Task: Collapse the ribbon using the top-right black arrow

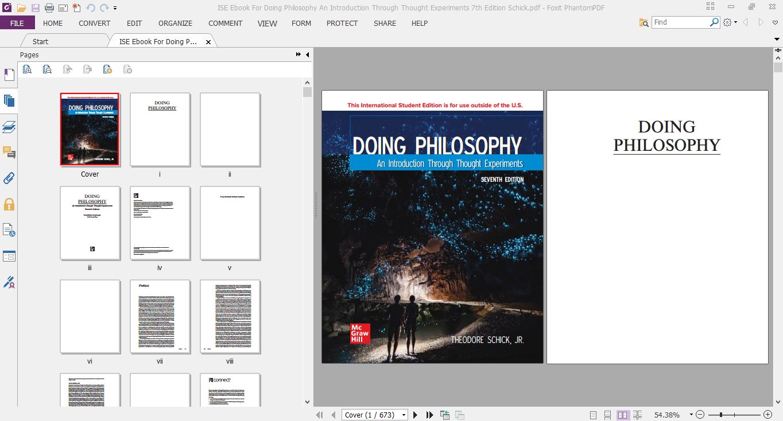Action: (777, 39)
